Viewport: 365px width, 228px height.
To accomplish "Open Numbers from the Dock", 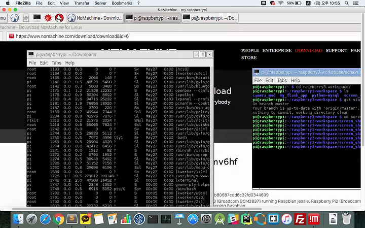I will tap(126, 219).
